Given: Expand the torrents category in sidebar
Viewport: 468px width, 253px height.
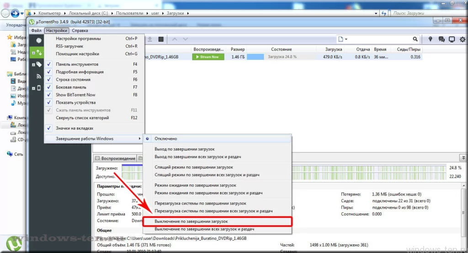Looking at the screenshot, I should coord(33,53).
